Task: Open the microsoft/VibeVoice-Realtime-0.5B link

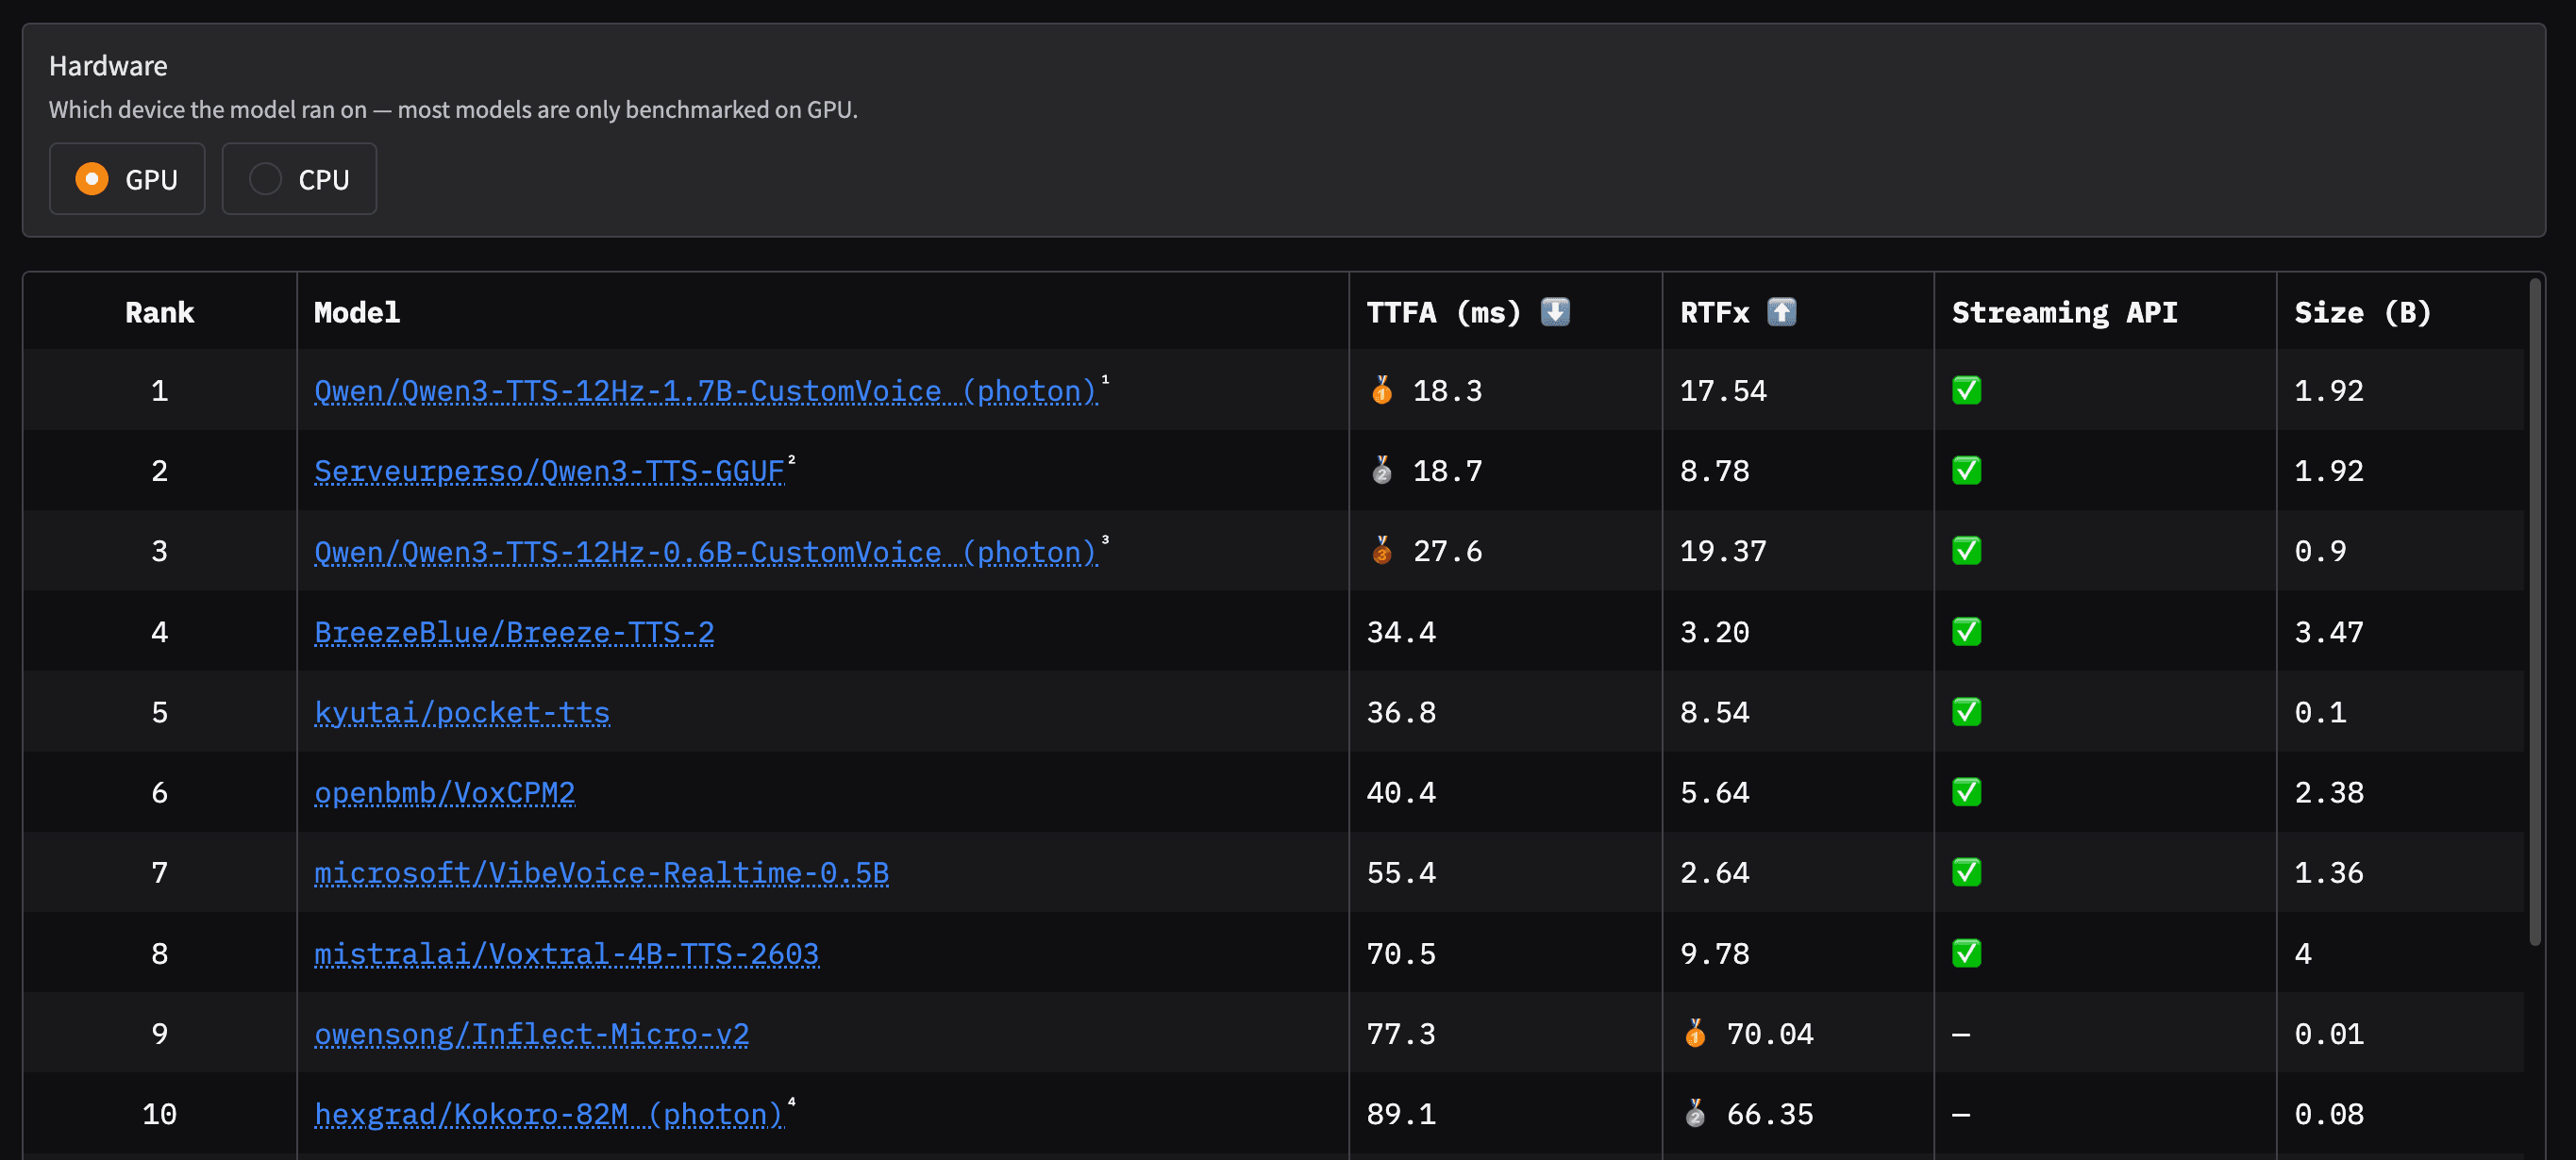Action: click(601, 873)
